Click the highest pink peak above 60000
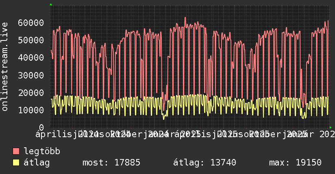Viewport: 335px width, 174px height. coord(185,18)
